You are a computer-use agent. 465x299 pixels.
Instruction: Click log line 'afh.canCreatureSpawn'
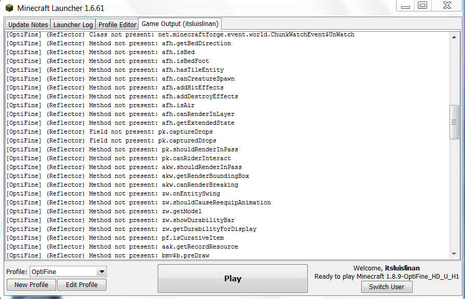pyautogui.click(x=120, y=79)
